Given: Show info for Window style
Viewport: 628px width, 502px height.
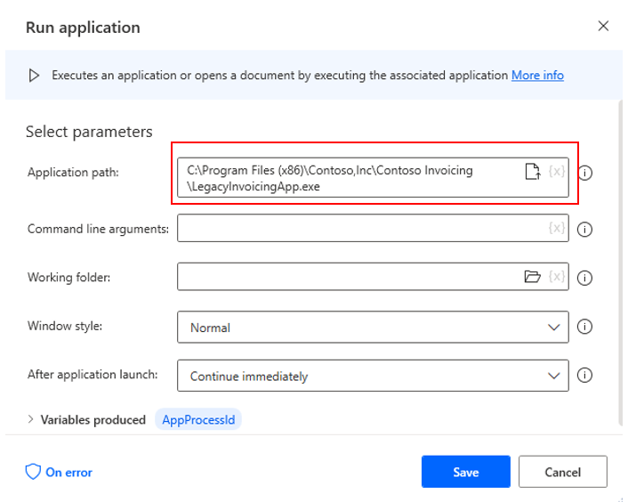Looking at the screenshot, I should [584, 327].
